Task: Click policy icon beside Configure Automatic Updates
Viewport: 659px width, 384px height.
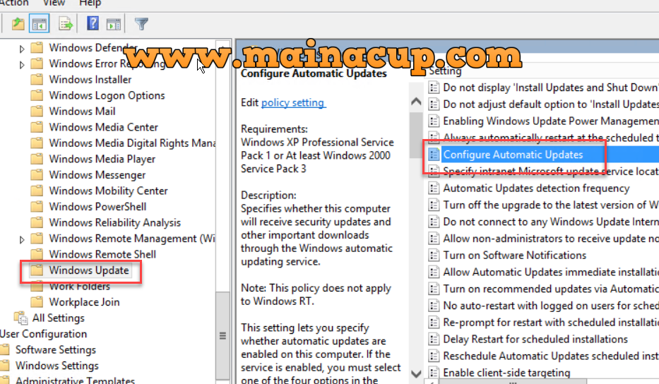Action: (433, 155)
